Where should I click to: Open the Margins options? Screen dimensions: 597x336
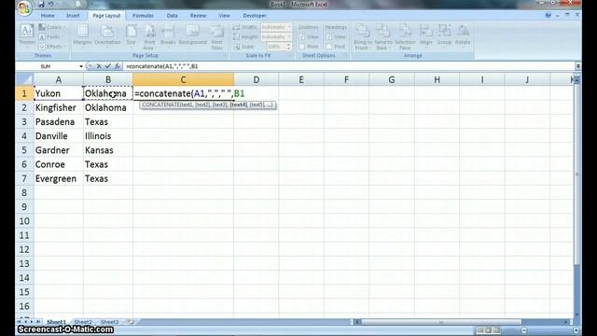83,35
